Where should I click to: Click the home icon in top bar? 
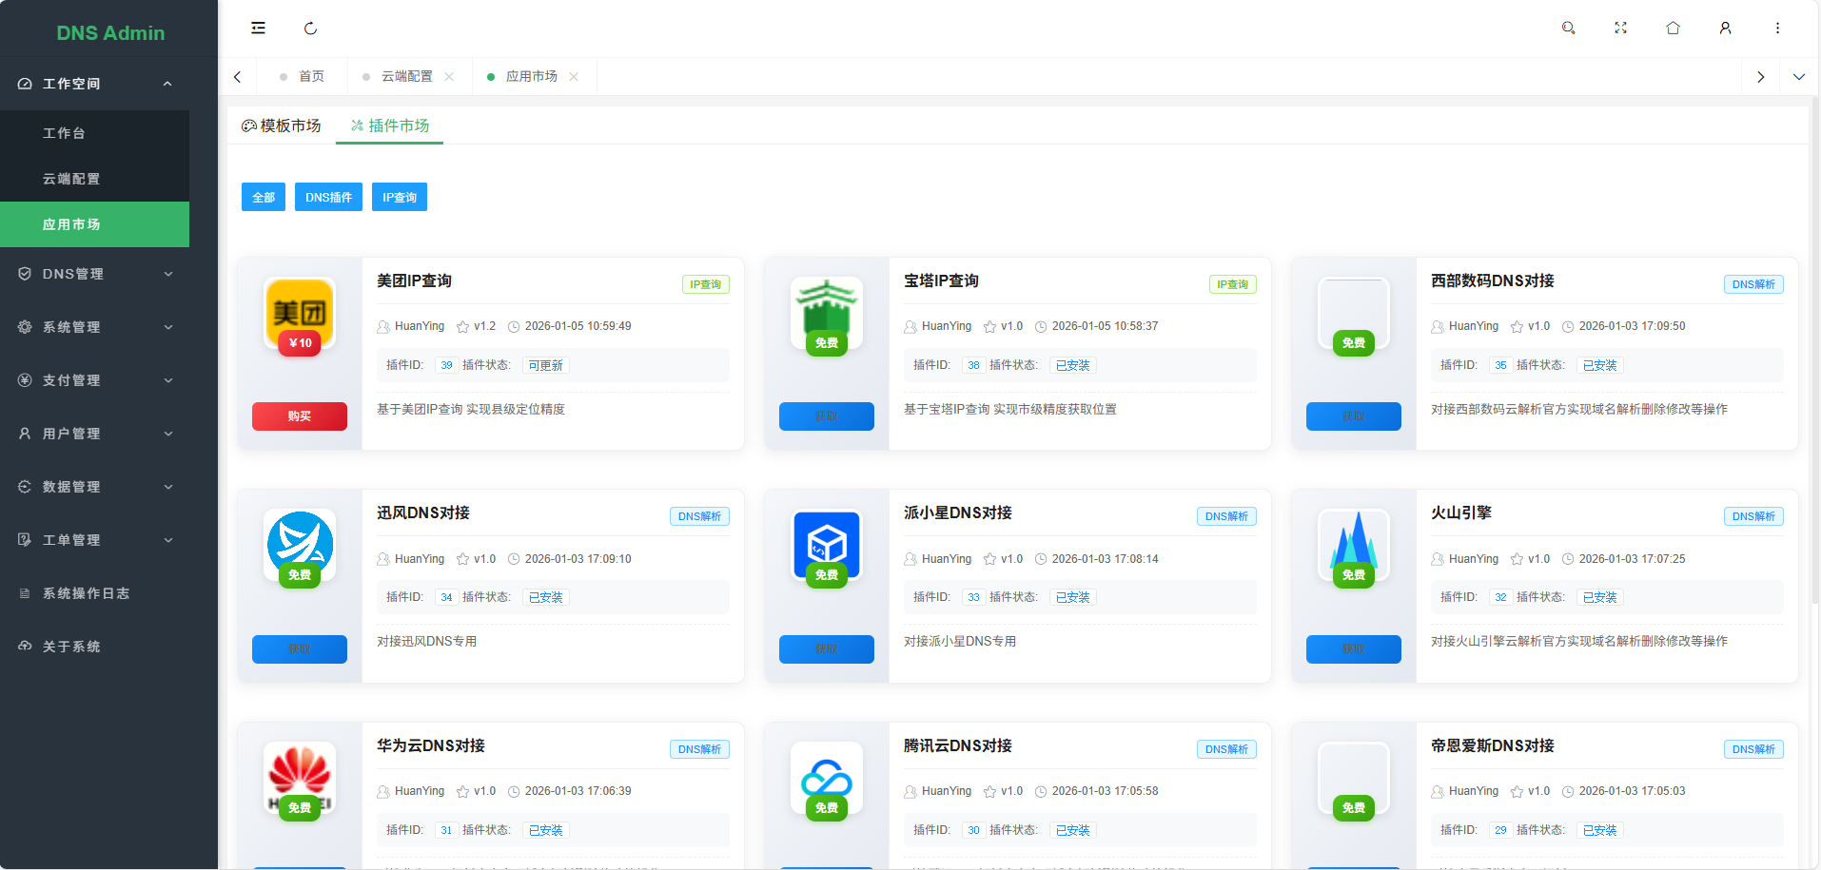(1673, 29)
